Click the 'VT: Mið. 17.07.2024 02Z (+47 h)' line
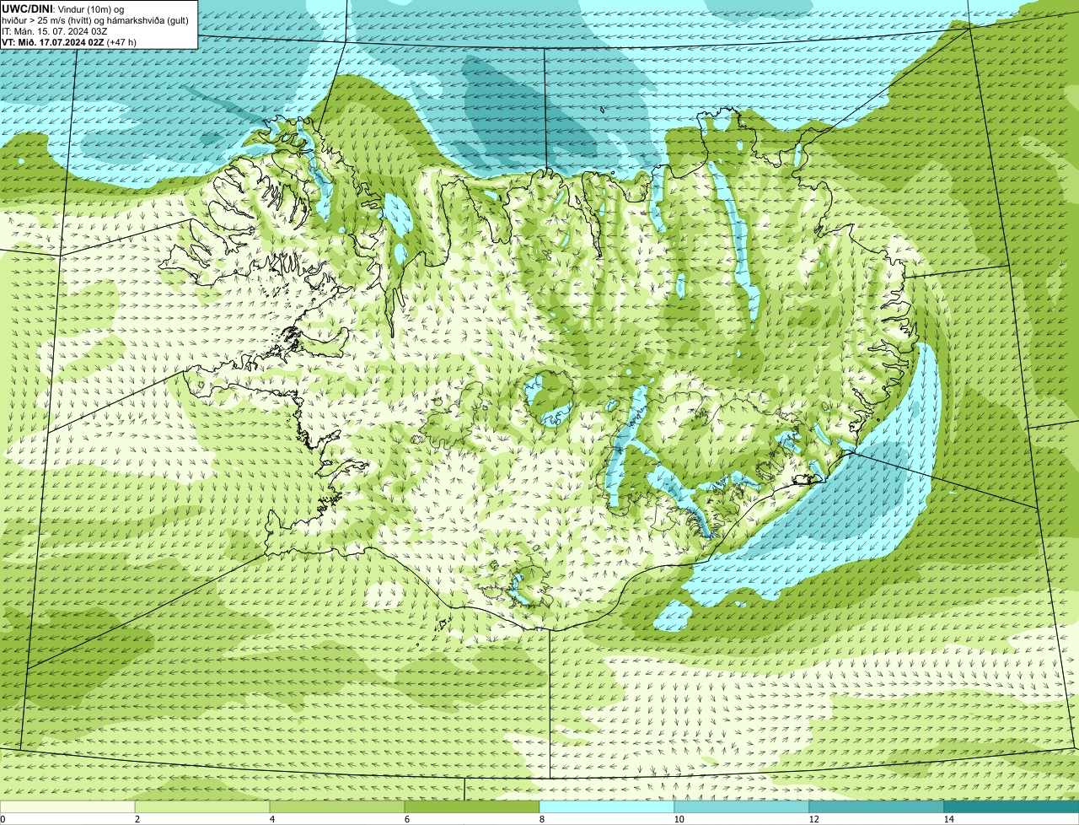The height and width of the screenshot is (825, 1079). tap(69, 42)
